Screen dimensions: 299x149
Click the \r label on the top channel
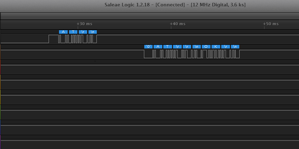click(x=83, y=32)
